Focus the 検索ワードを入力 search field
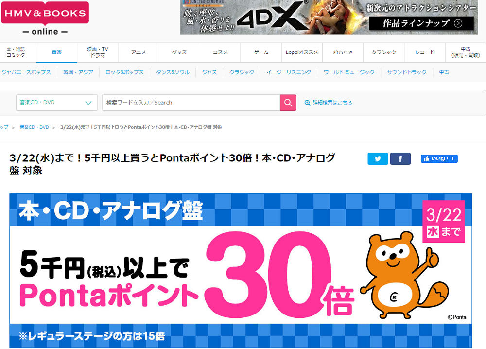The width and height of the screenshot is (486, 349). click(x=191, y=103)
